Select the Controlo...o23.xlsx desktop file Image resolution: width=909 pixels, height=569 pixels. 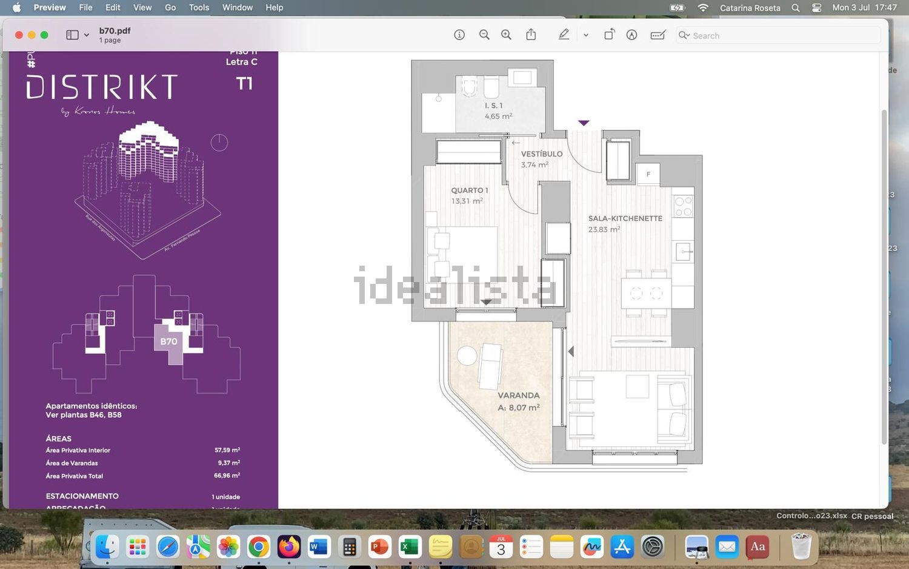pyautogui.click(x=812, y=516)
